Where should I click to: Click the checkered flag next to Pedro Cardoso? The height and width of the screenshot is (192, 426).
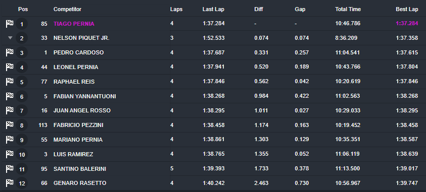[10, 52]
